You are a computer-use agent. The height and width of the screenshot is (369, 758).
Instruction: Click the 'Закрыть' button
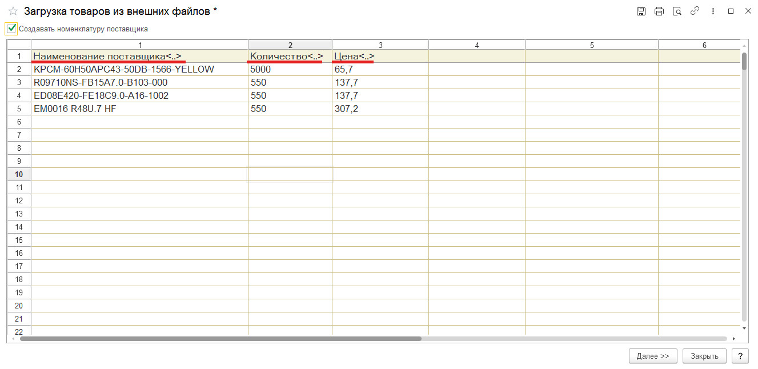(x=704, y=356)
